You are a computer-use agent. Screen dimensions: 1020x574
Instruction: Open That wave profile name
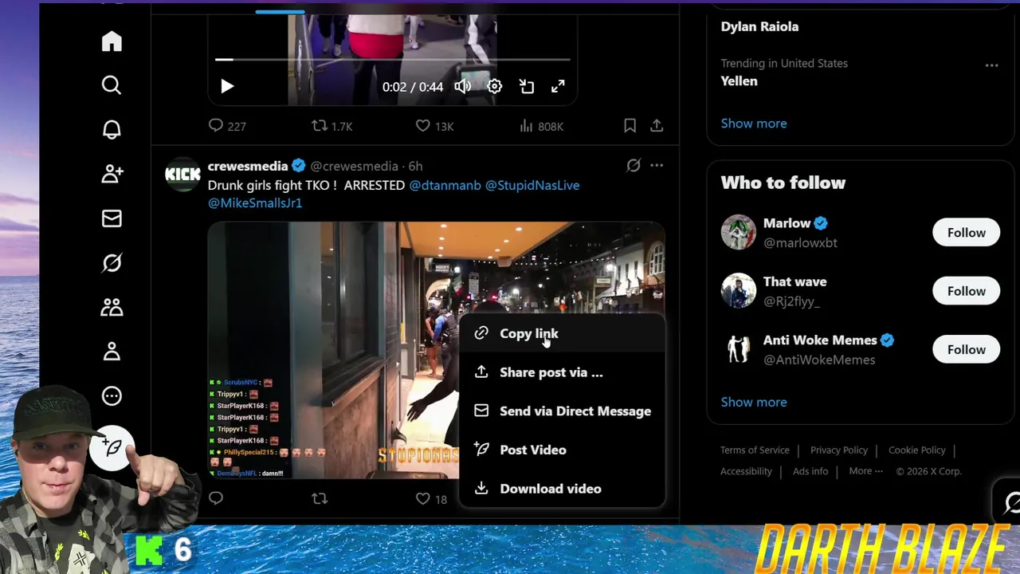794,281
